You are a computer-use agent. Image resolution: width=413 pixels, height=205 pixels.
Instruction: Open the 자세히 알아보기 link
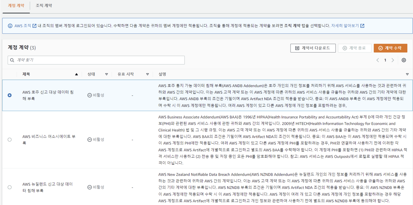click(x=345, y=26)
